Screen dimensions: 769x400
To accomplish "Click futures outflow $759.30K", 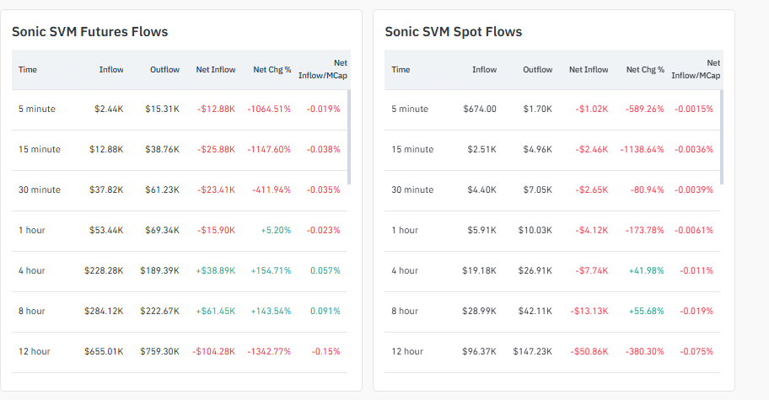I will point(159,351).
